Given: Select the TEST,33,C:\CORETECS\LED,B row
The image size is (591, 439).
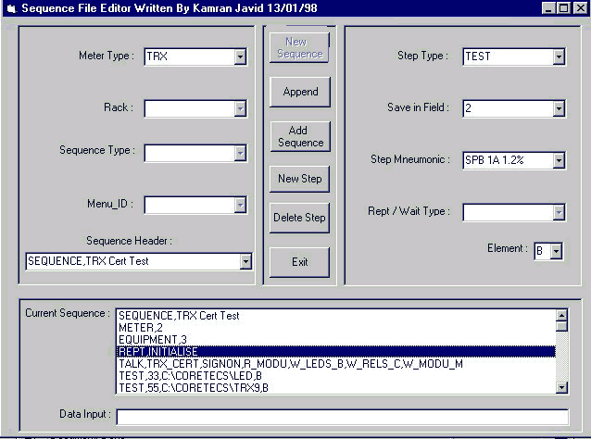Looking at the screenshot, I should pyautogui.click(x=336, y=376).
